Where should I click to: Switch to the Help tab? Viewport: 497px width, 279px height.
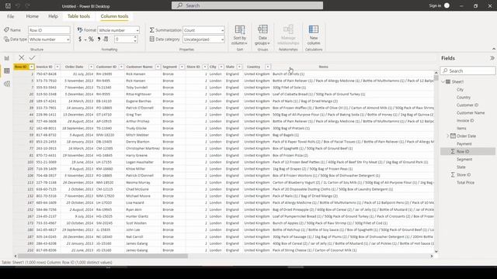pyautogui.click(x=53, y=16)
